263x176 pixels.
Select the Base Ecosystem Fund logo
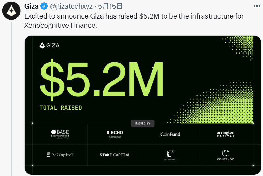pos(60,134)
